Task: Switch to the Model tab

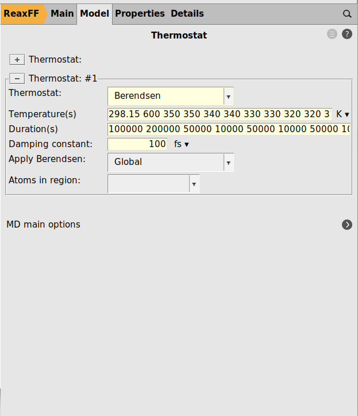Action: pos(94,14)
